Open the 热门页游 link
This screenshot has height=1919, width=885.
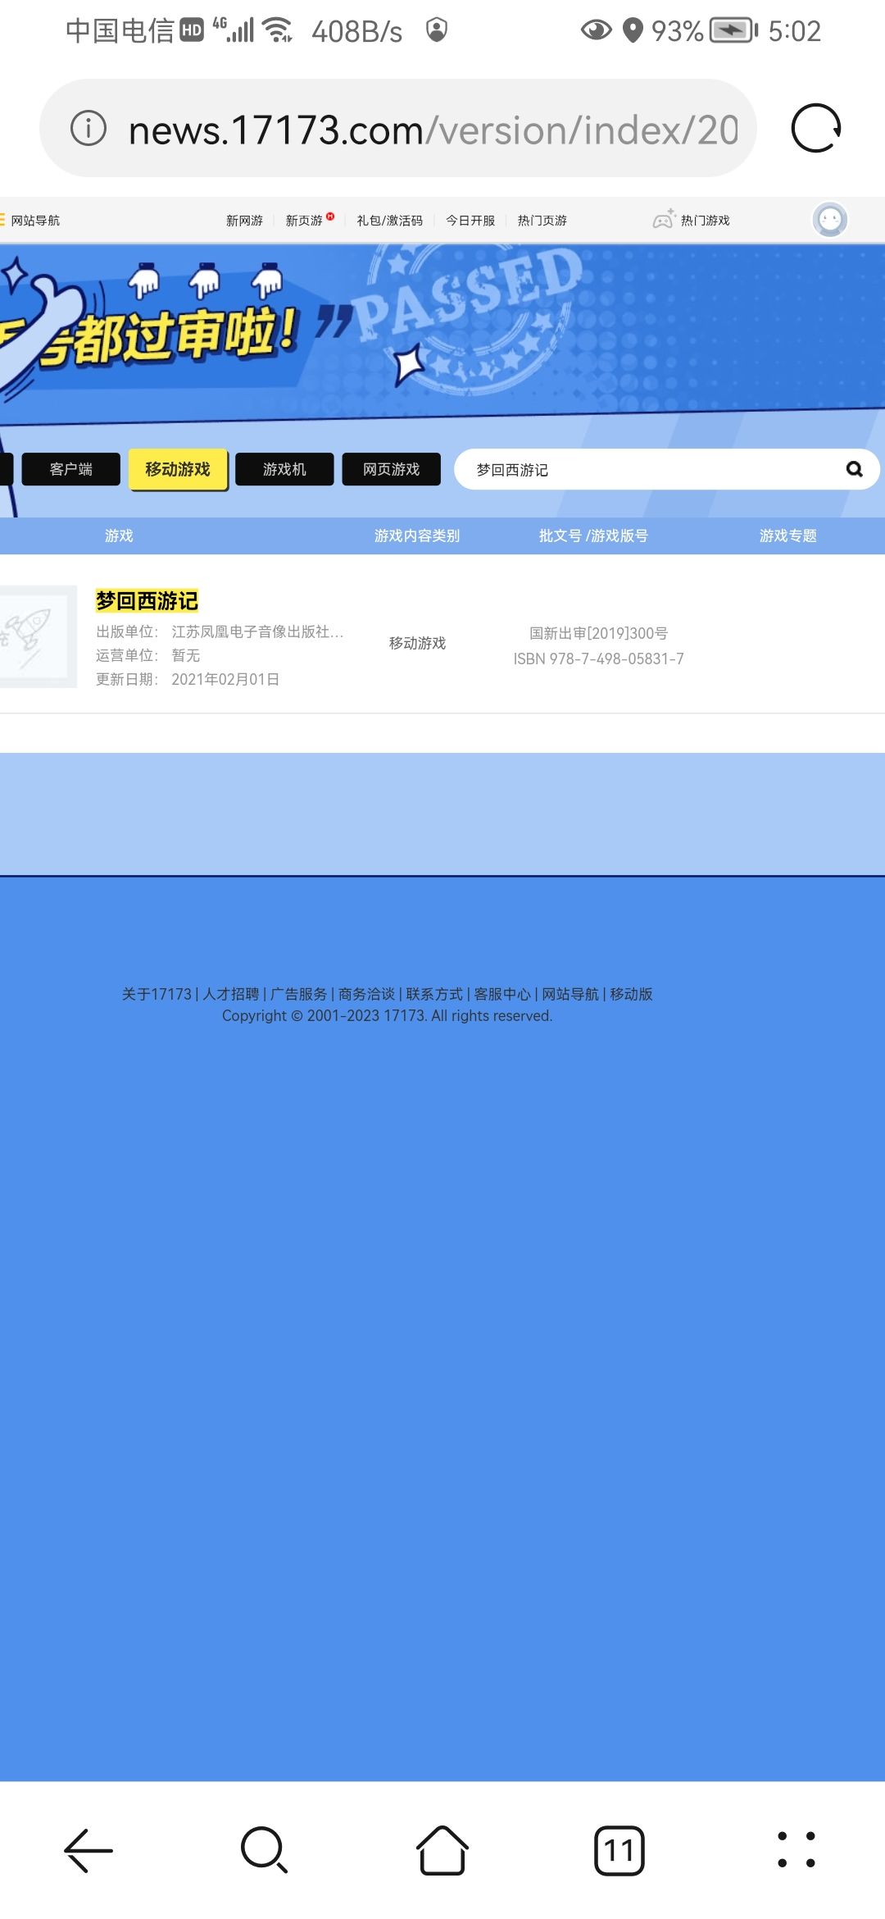[x=542, y=221]
